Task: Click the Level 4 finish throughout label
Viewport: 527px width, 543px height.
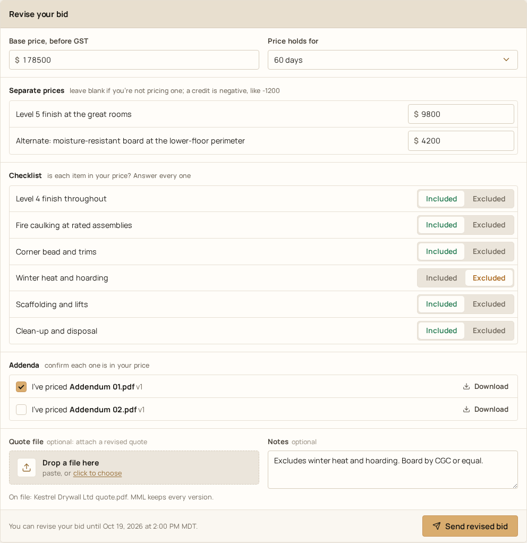Action: pos(61,199)
